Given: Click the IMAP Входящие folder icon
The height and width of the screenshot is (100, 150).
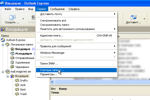Looking at the screenshot, I should [12, 76].
